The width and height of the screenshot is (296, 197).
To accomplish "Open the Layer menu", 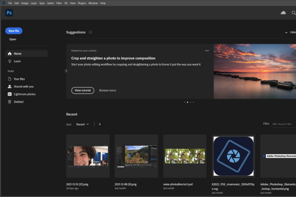I will (34, 3).
